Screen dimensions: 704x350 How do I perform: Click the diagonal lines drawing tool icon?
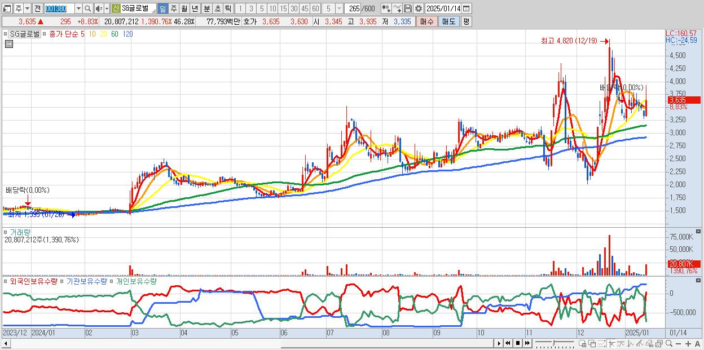(x=640, y=343)
